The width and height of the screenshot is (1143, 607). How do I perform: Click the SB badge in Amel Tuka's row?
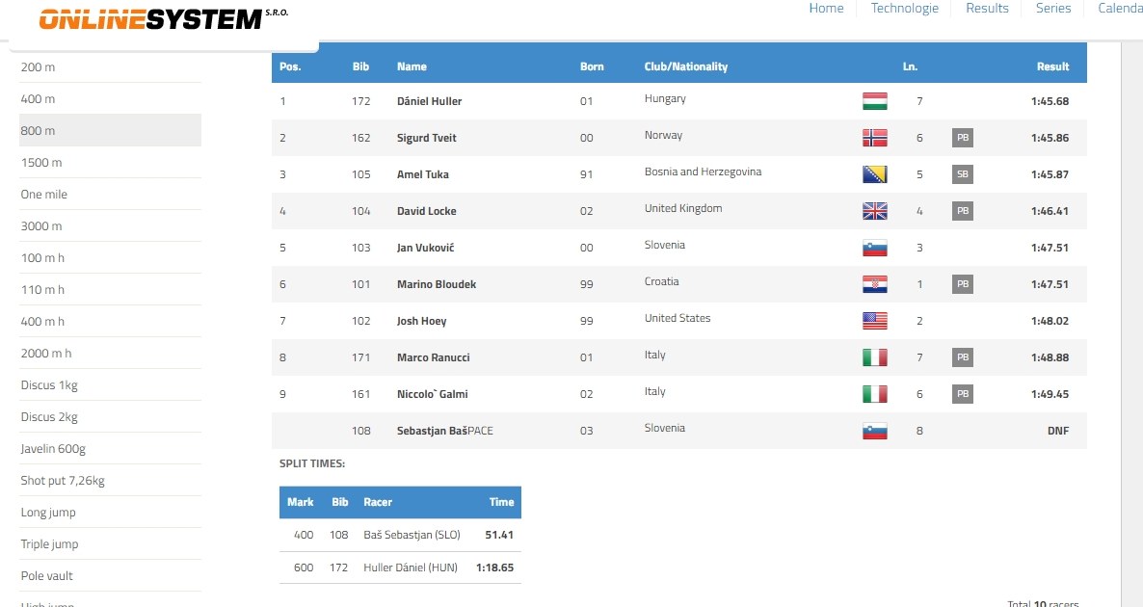[x=962, y=174]
